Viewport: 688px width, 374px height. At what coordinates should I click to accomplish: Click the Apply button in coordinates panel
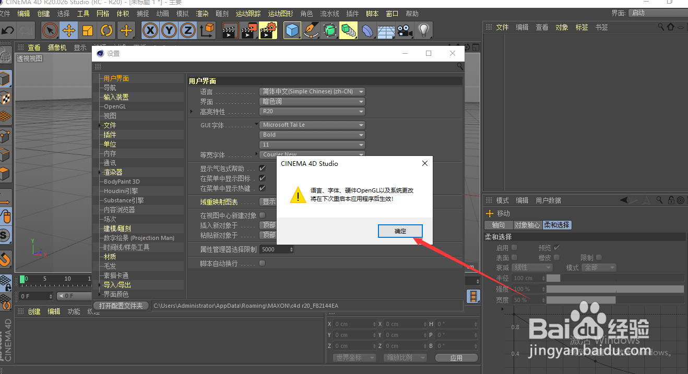(x=457, y=358)
